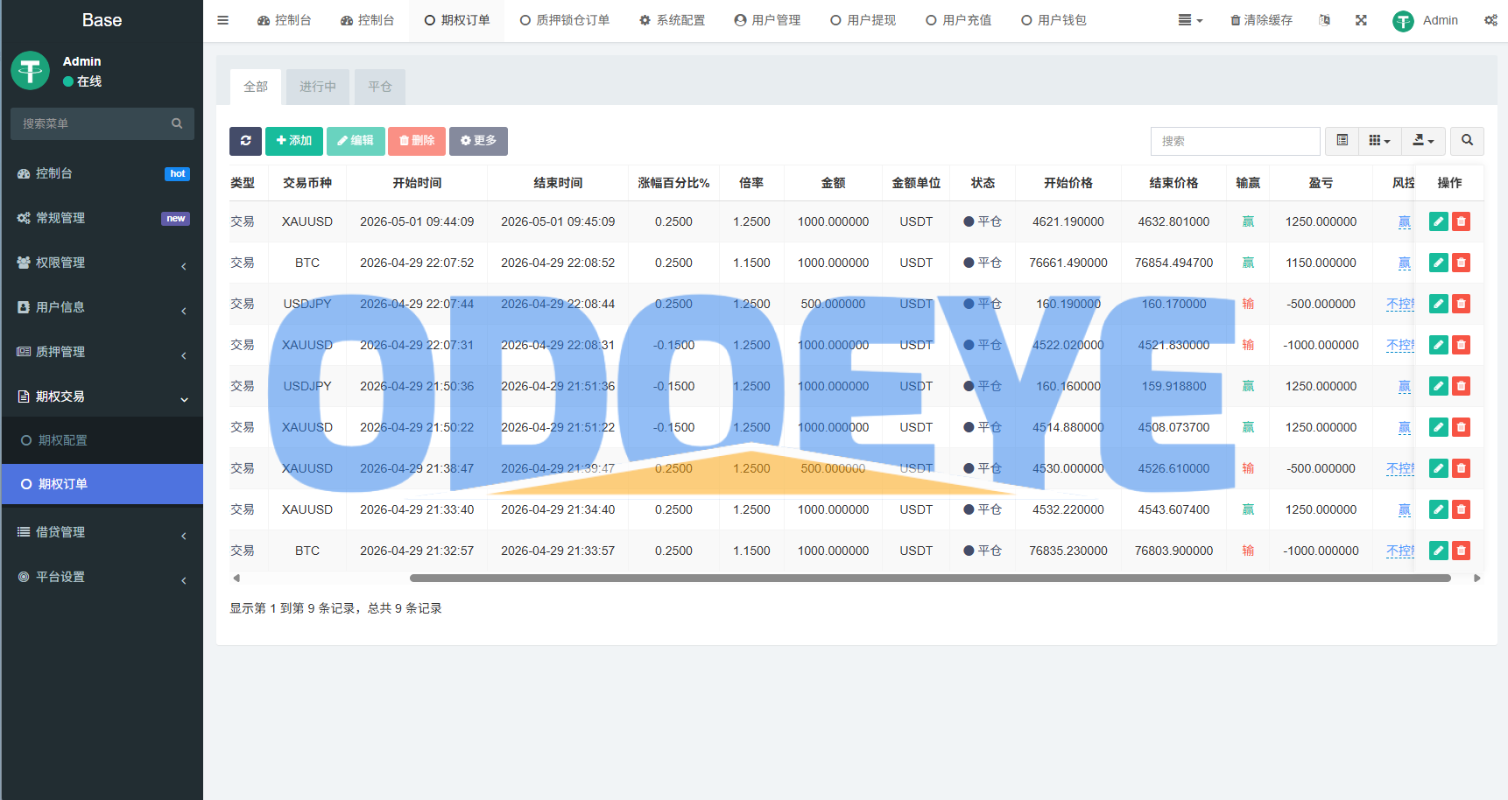Delete the XAUUSD order from 21:50:22
Viewport: 1508px width, 800px height.
tap(1461, 427)
